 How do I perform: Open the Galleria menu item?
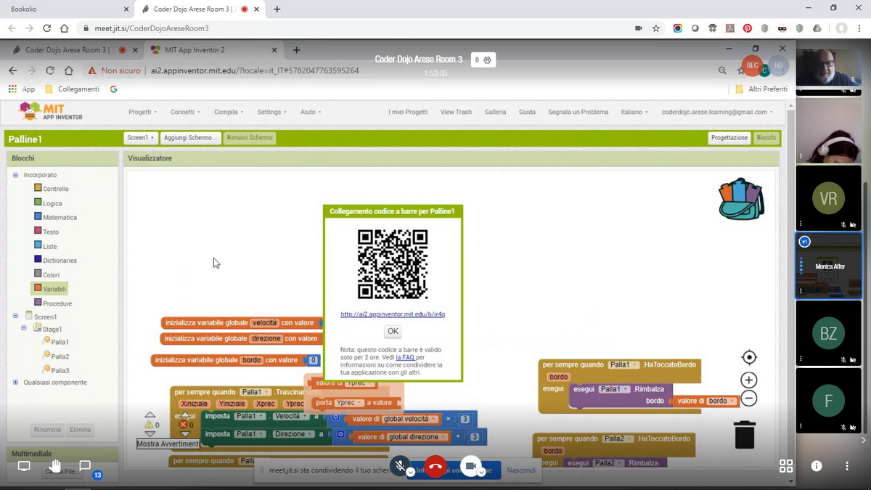pos(495,112)
